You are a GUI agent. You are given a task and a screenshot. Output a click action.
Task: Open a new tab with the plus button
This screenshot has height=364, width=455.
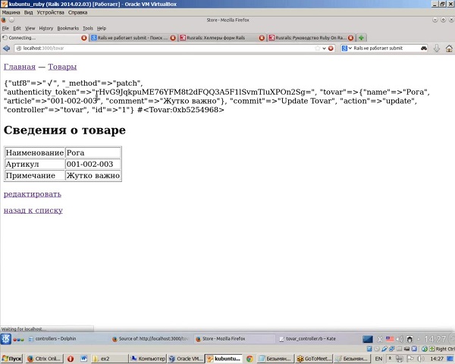(362, 37)
